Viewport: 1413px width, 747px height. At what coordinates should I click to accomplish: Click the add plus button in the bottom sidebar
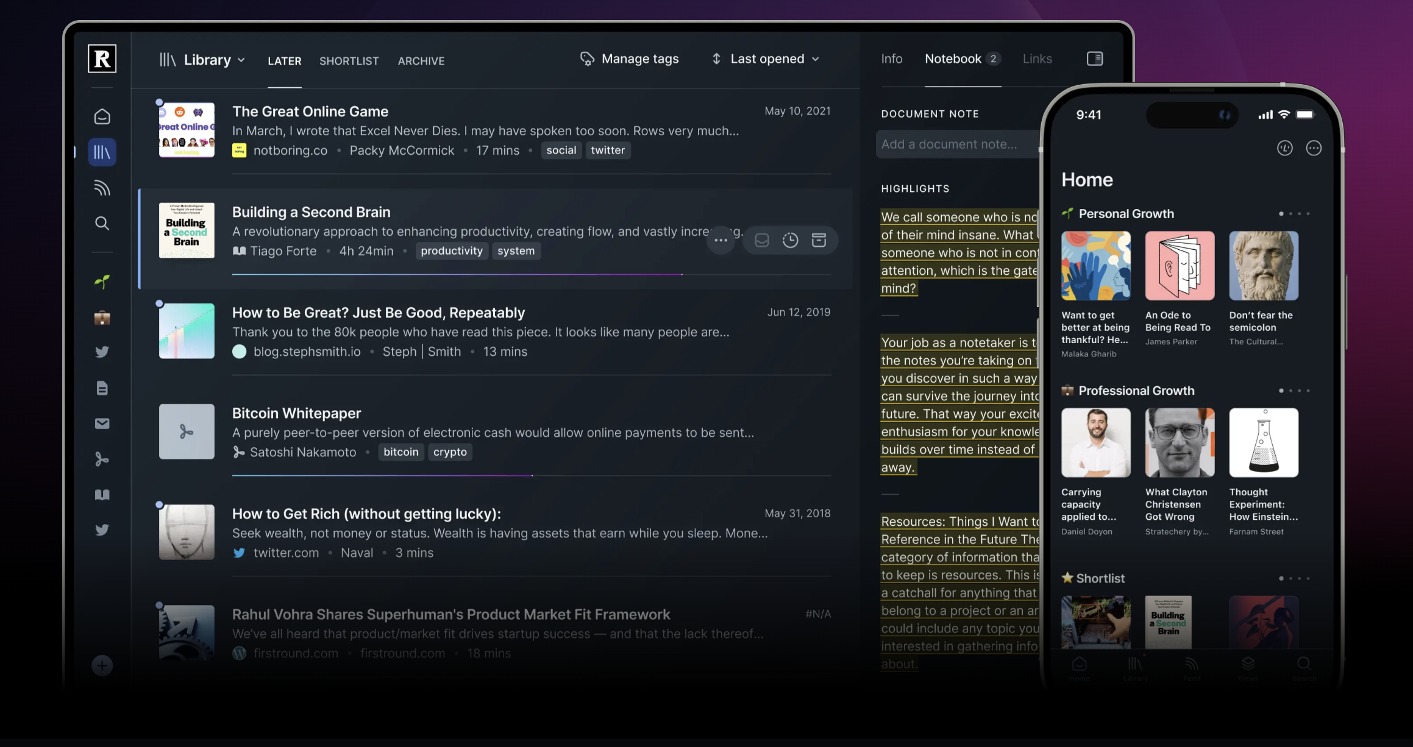pyautogui.click(x=102, y=665)
